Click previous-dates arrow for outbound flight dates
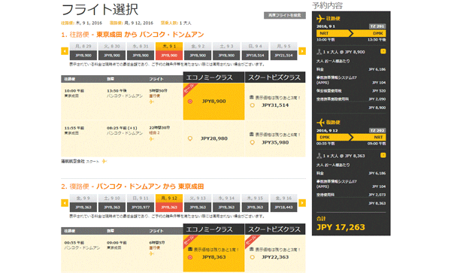 65,51
